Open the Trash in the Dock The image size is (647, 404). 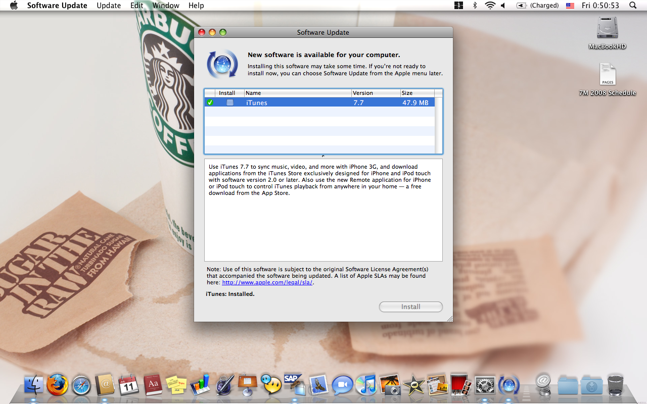coord(615,385)
